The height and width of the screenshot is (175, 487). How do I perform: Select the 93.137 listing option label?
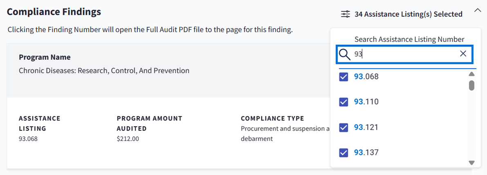366,153
